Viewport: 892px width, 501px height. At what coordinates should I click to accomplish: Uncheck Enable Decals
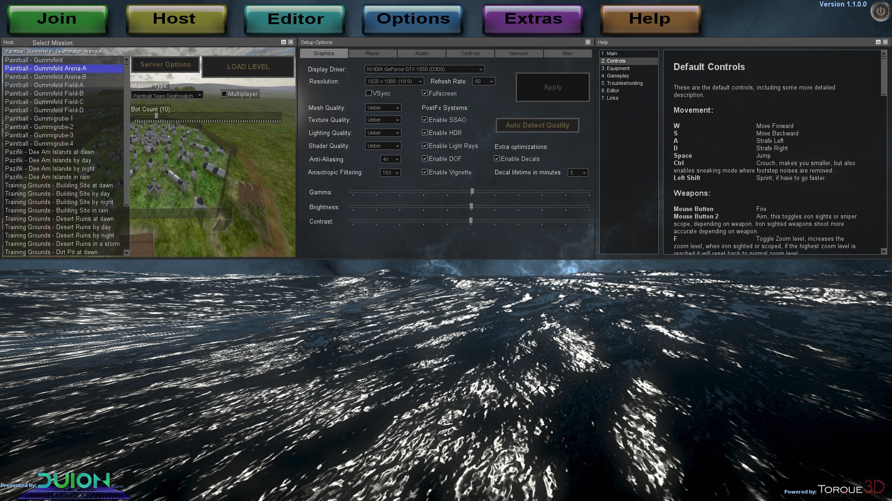[497, 159]
